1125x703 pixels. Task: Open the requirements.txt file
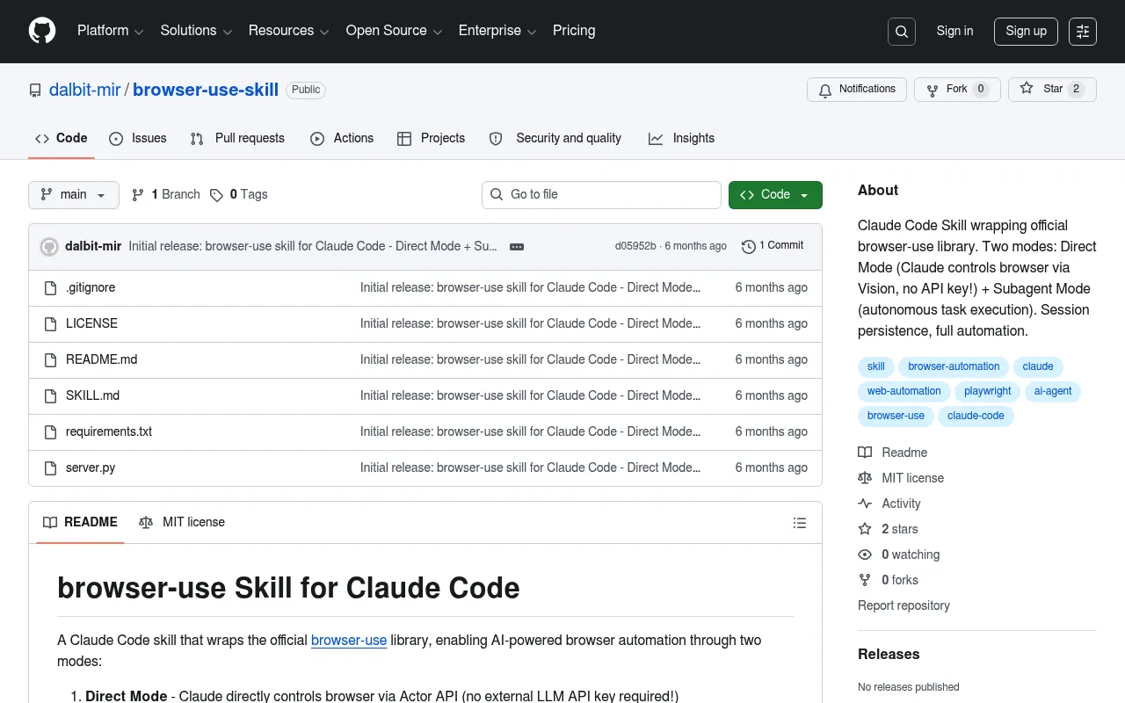pyautogui.click(x=109, y=432)
